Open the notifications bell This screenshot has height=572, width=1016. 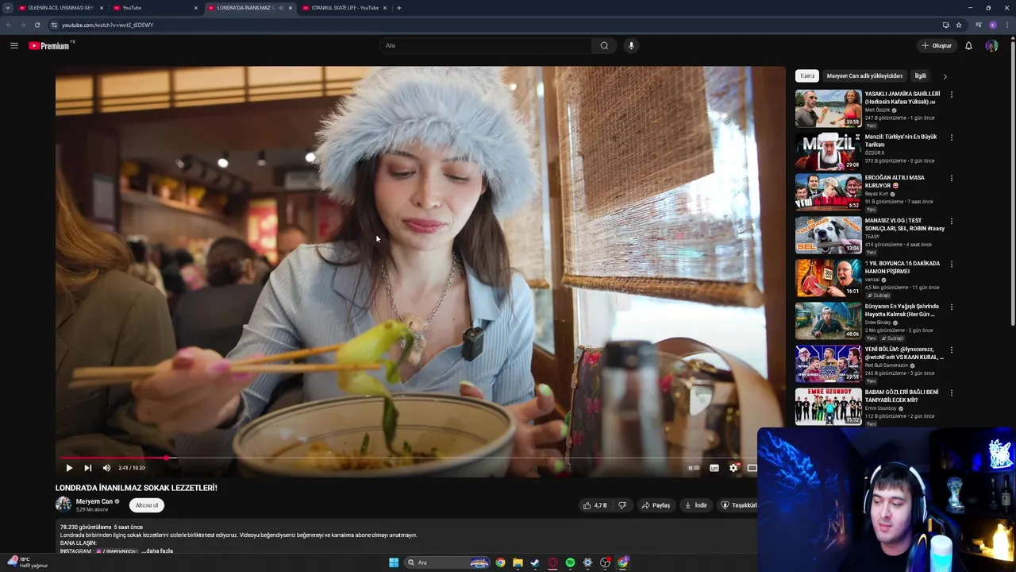[968, 45]
